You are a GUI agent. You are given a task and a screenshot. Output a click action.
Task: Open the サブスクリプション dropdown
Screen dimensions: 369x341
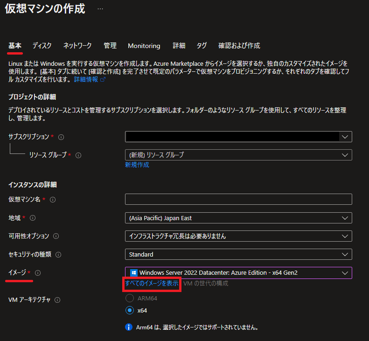point(238,137)
